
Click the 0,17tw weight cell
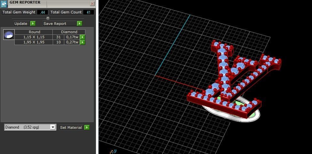coord(72,37)
